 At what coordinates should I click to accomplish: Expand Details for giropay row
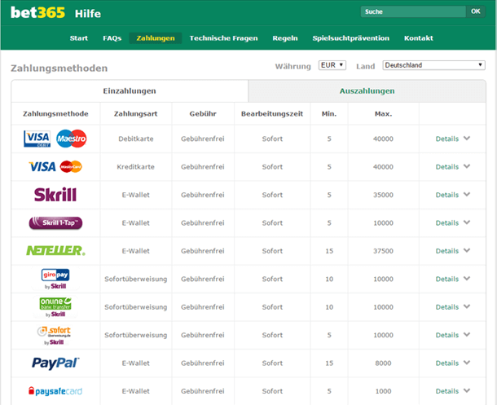tap(453, 279)
